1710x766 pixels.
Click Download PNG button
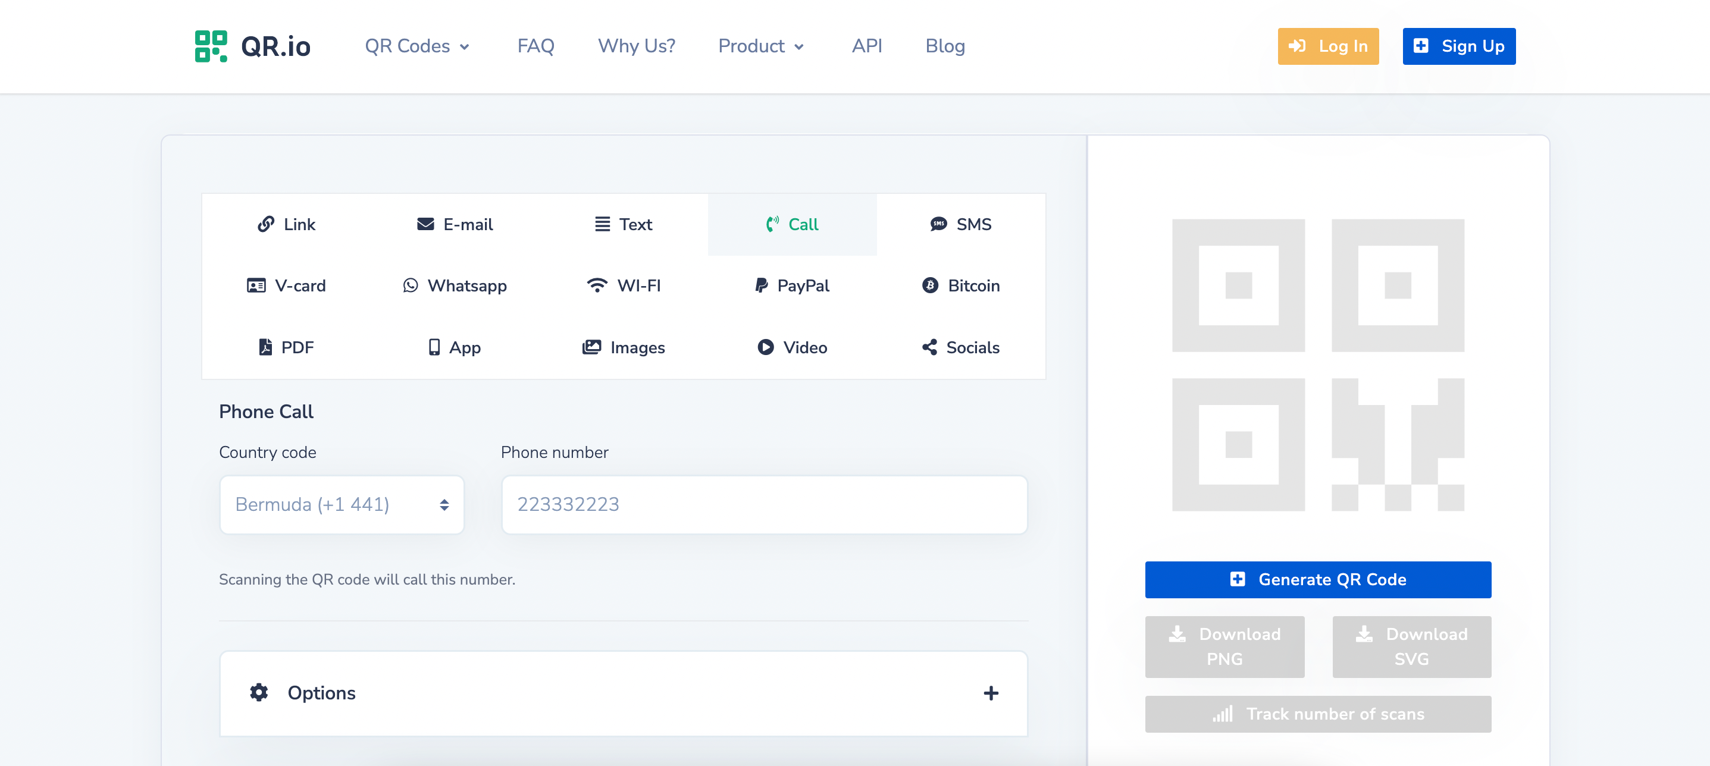(x=1224, y=646)
